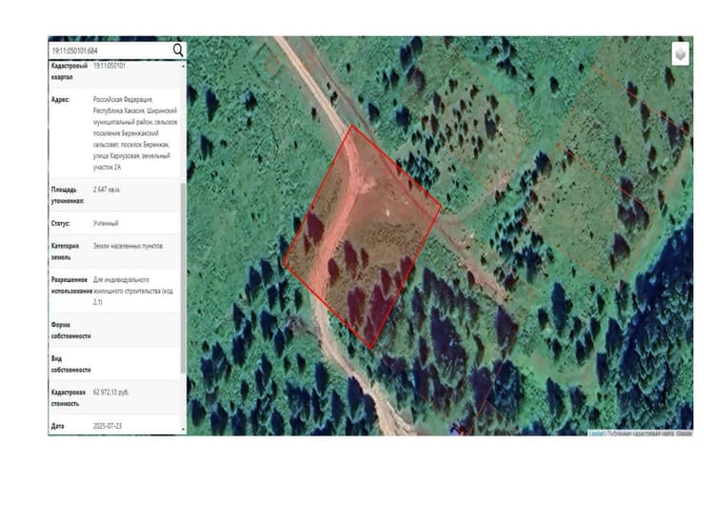
Task: Click the Leaflet attribution link
Action: 597,433
